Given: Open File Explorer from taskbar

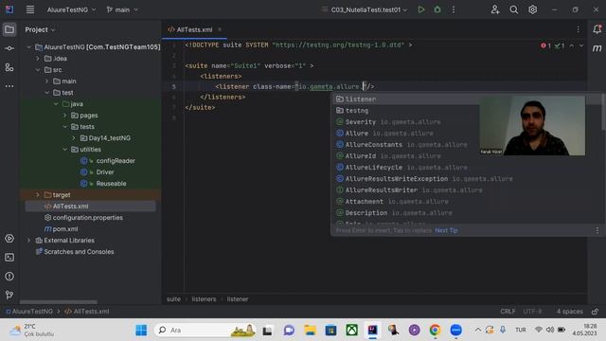Looking at the screenshot, I should click(310, 331).
